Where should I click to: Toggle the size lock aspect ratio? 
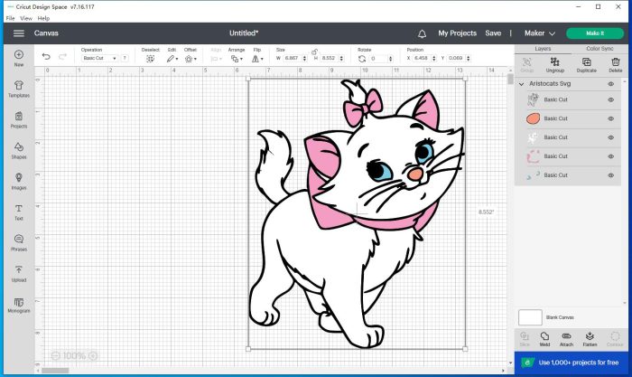coord(314,52)
